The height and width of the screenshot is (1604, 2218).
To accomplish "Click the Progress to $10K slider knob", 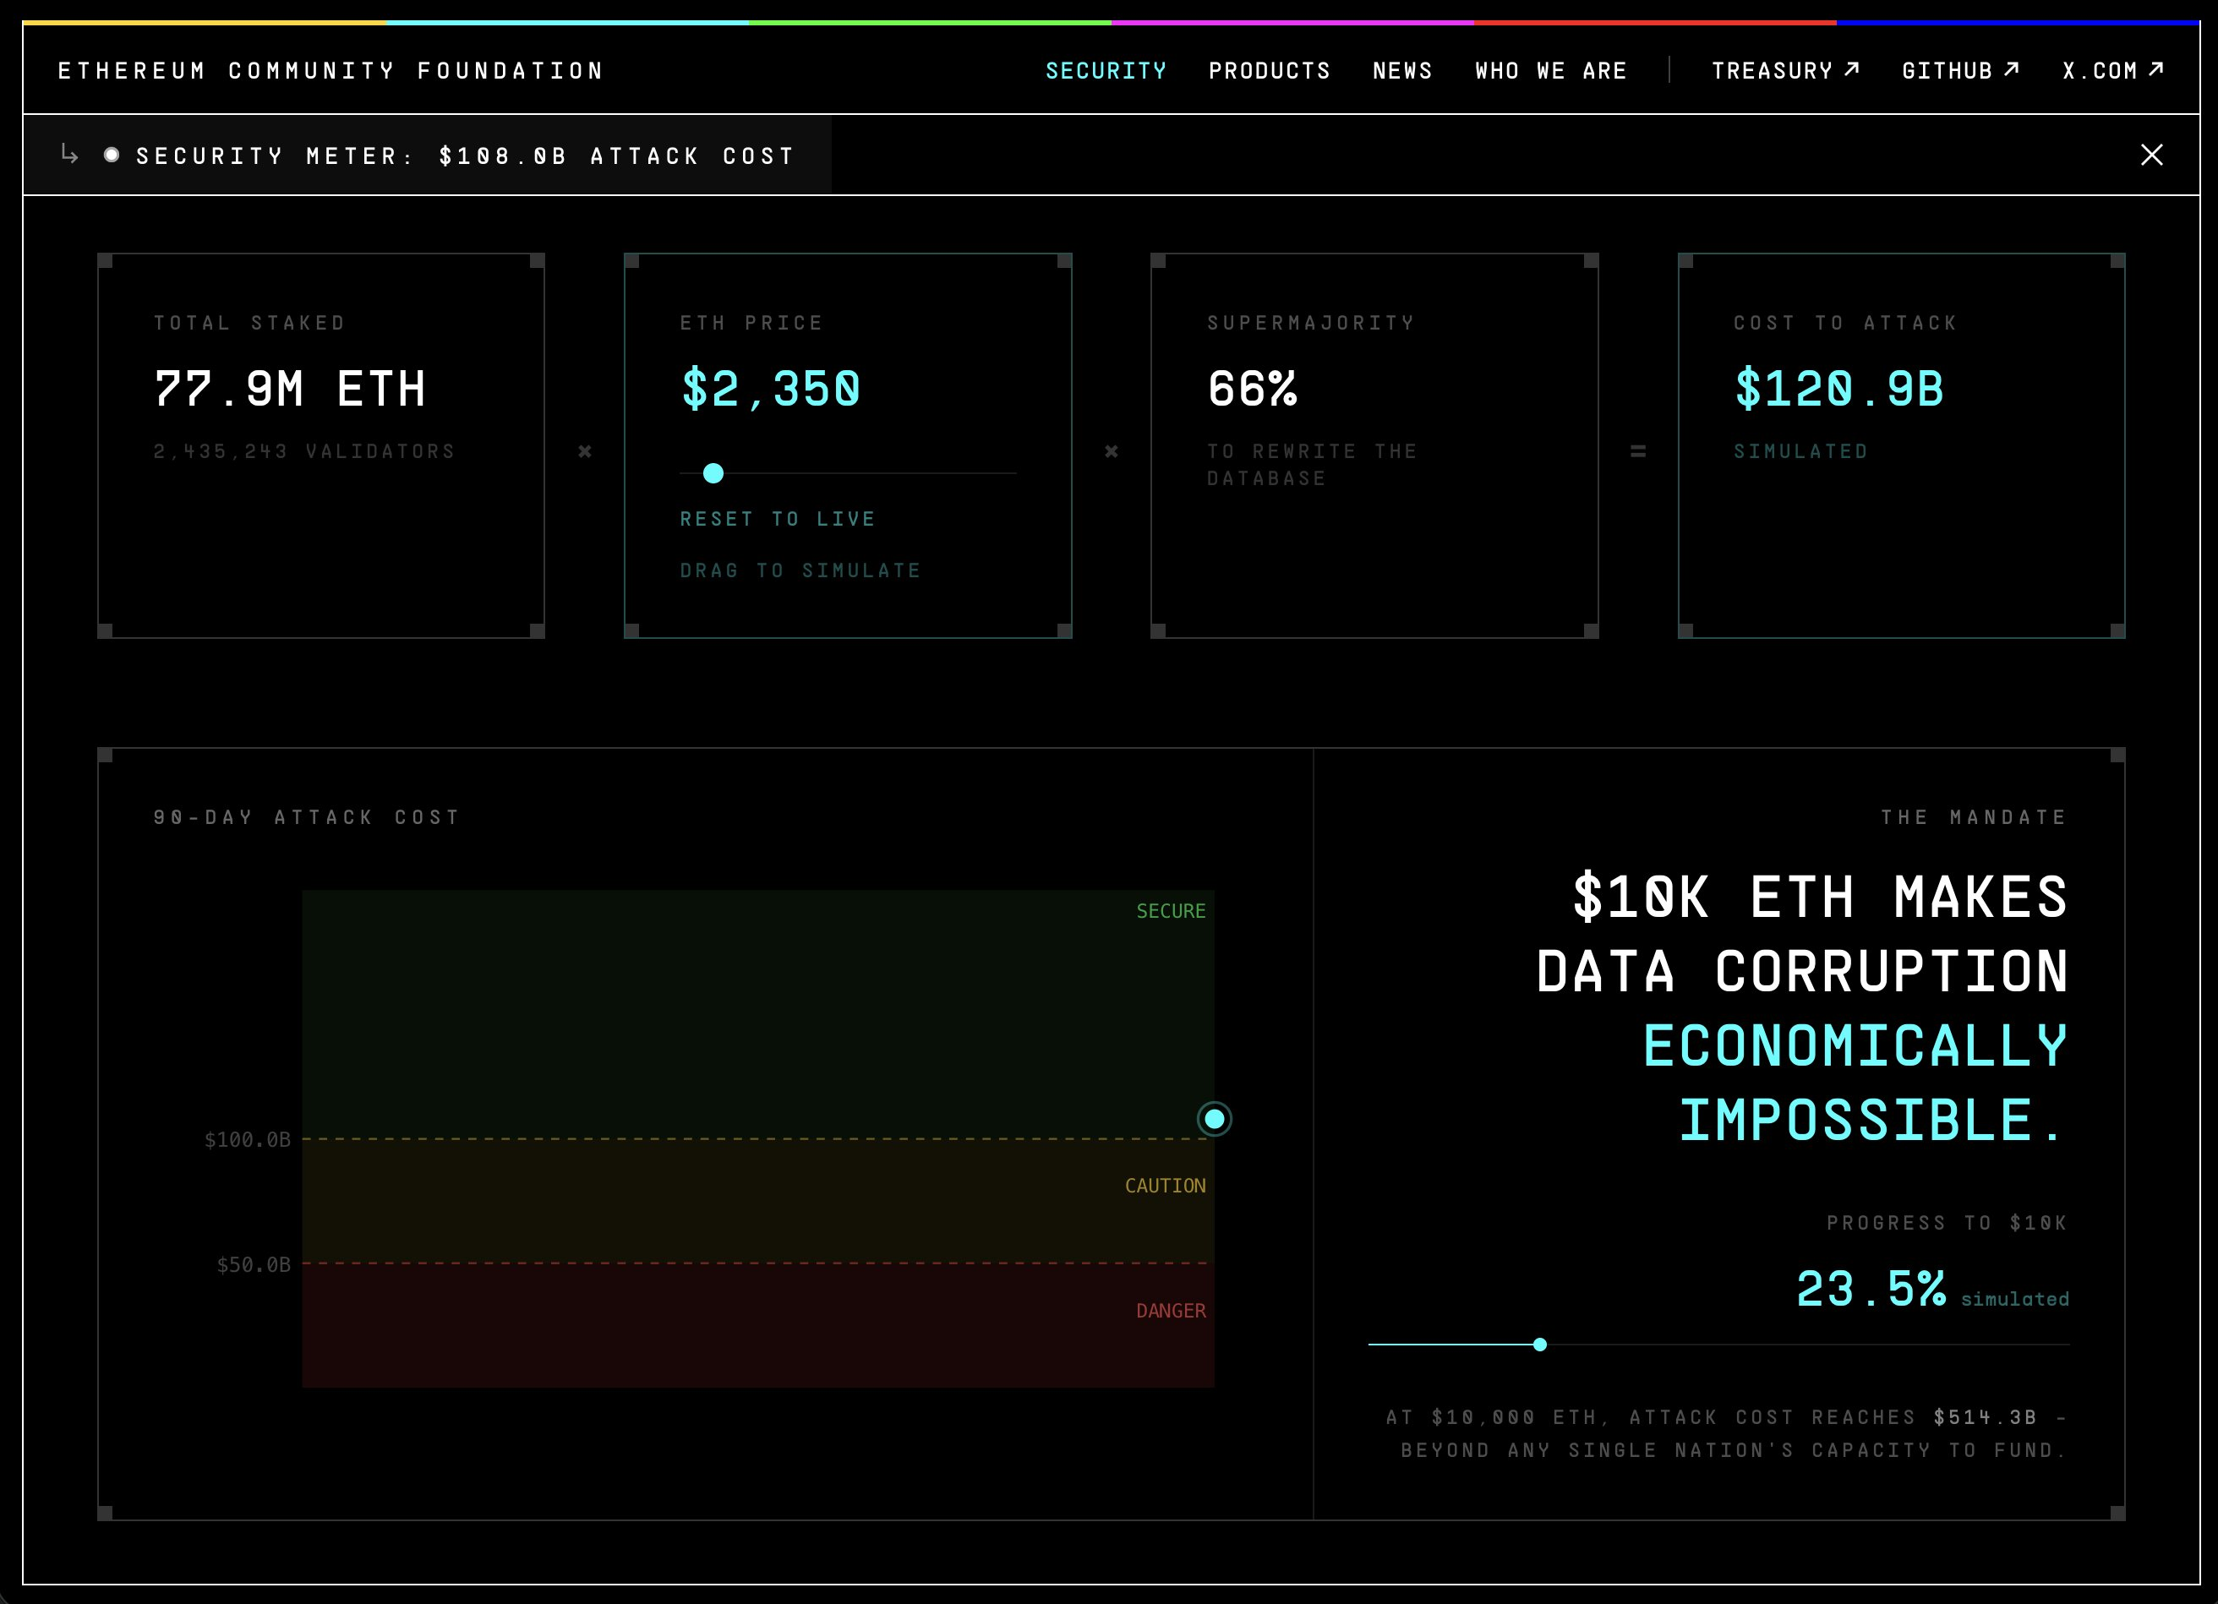I will pyautogui.click(x=1540, y=1345).
